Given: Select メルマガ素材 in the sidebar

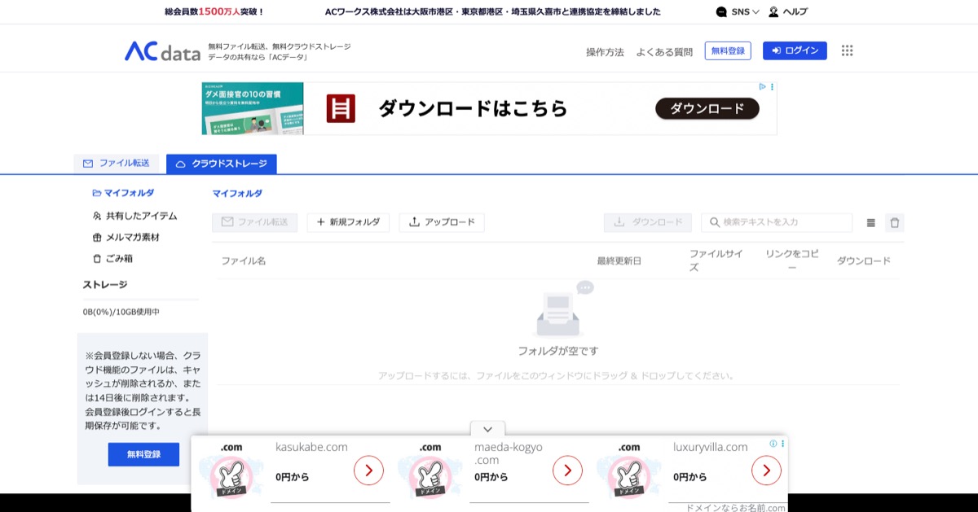Looking at the screenshot, I should click(127, 236).
